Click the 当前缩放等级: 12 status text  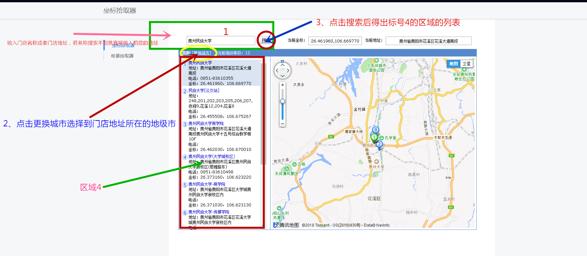[234, 53]
